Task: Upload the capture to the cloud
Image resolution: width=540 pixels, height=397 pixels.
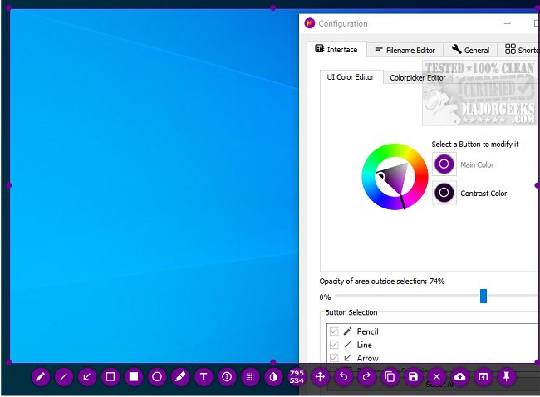Action: pyautogui.click(x=459, y=377)
